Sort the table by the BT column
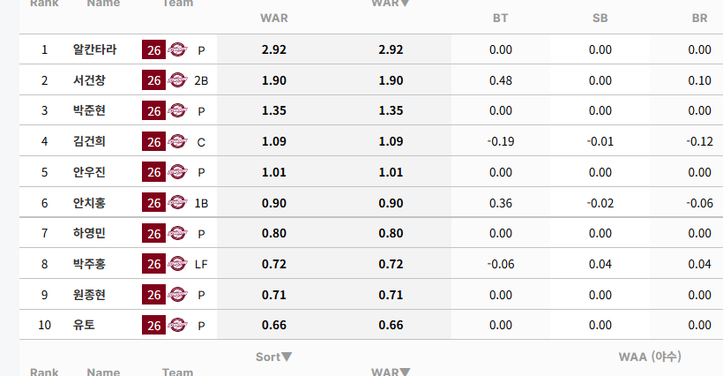 pyautogui.click(x=500, y=19)
